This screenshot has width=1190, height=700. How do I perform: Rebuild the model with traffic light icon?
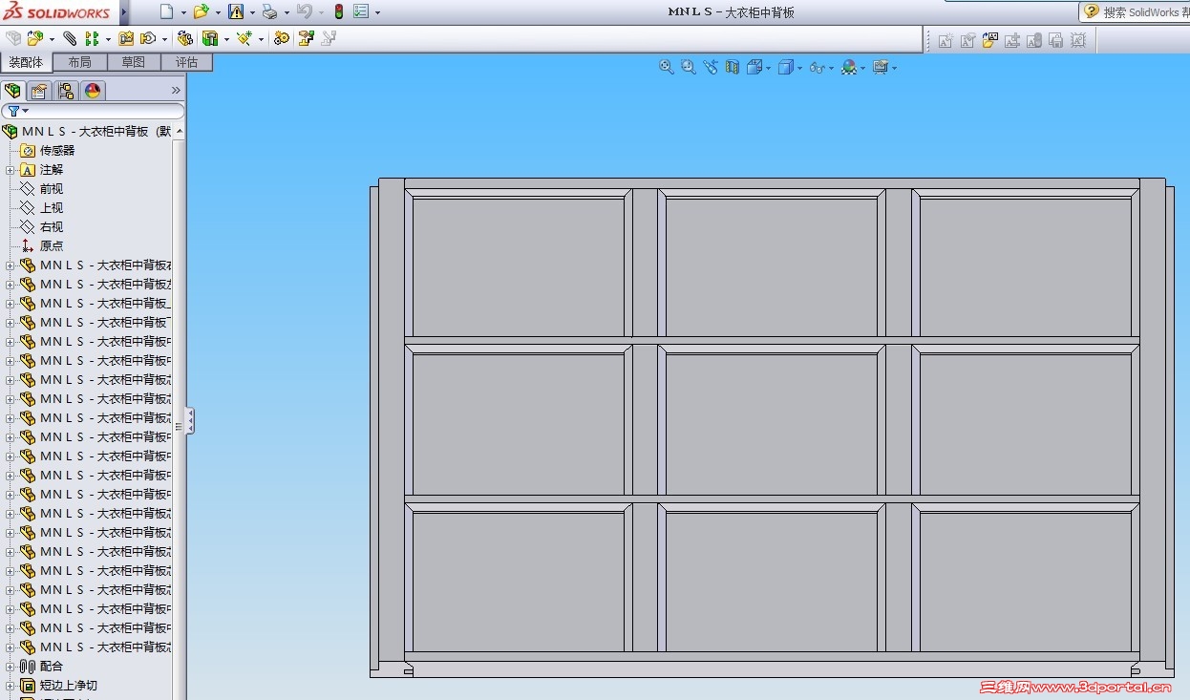point(338,12)
